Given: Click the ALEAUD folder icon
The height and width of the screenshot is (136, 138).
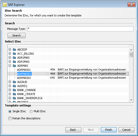Looking at the screenshot, I should click(x=14, y=82).
